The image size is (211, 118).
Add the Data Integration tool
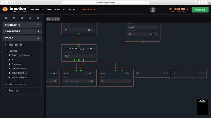[x=17, y=73]
